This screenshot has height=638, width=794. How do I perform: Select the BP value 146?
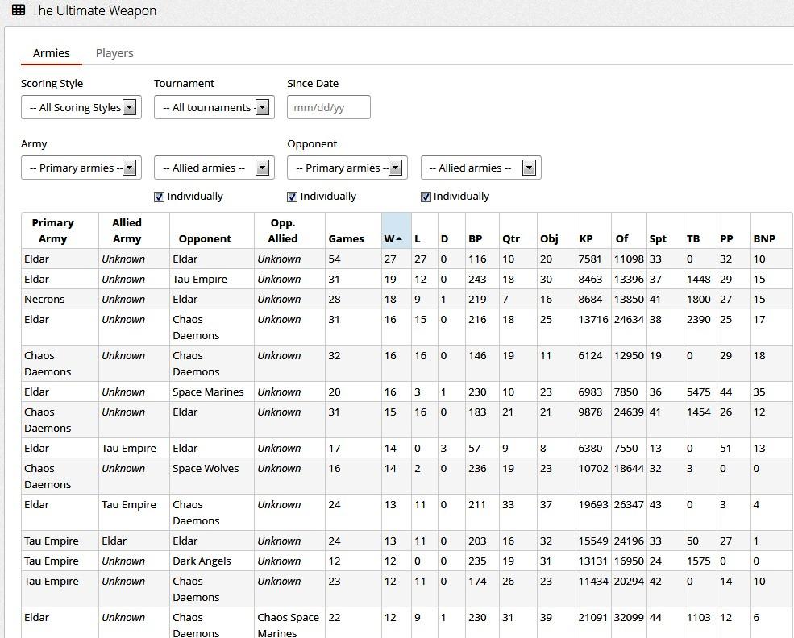pyautogui.click(x=477, y=356)
